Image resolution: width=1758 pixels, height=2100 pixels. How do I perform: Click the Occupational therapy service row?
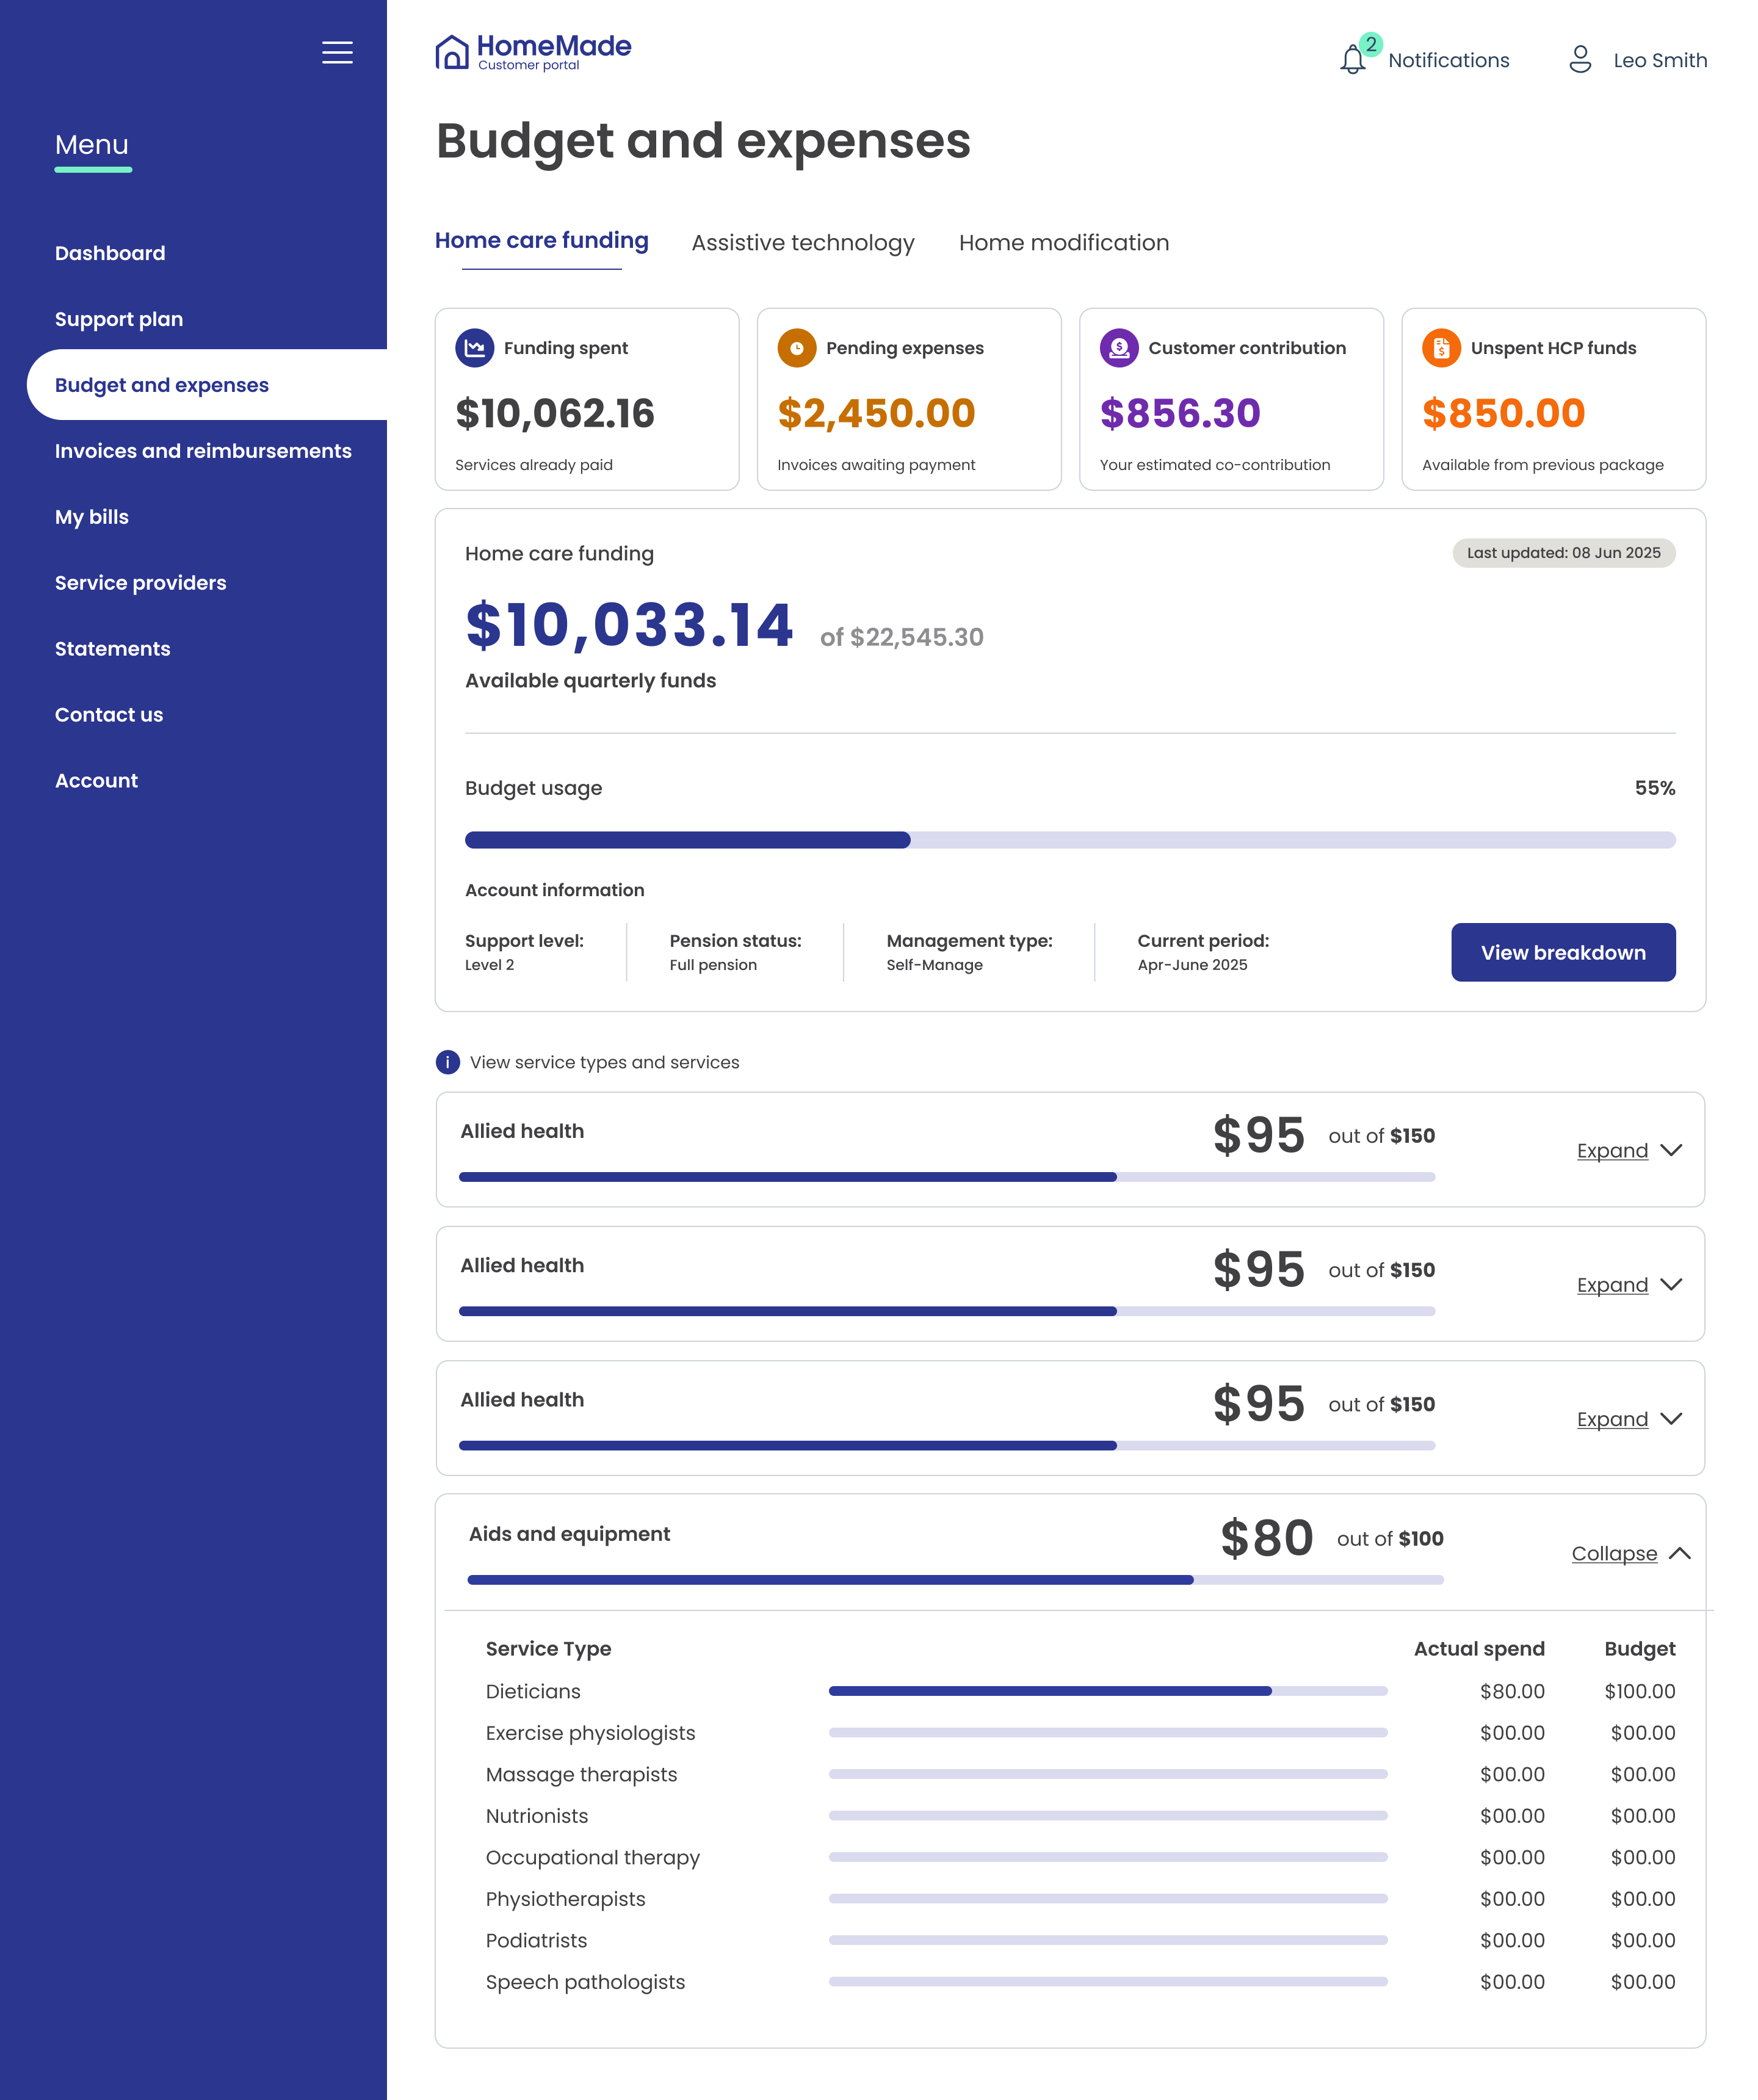1080,1857
